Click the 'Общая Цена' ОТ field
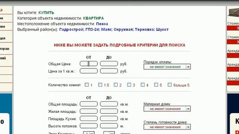The width and height of the screenshot is (239, 134). [x=89, y=64]
